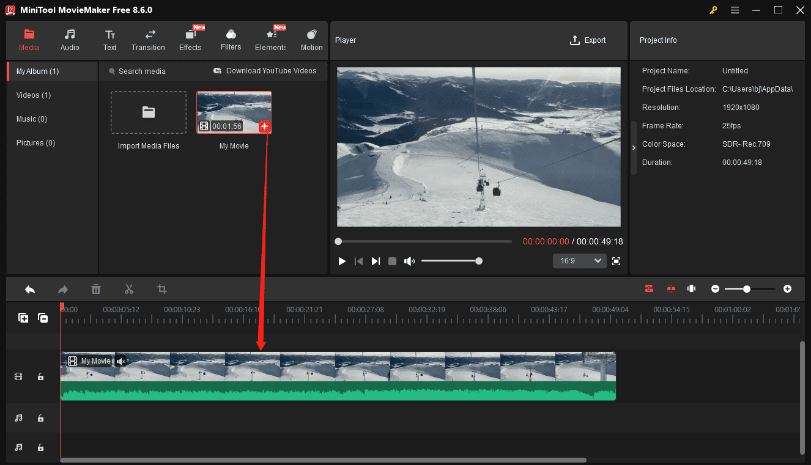Click the frame rate value 25fps
The height and width of the screenshot is (465, 811).
[x=731, y=126]
